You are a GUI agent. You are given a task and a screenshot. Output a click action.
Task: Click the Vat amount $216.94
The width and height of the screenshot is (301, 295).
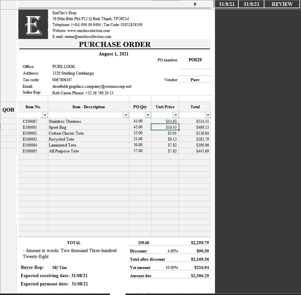point(201,268)
